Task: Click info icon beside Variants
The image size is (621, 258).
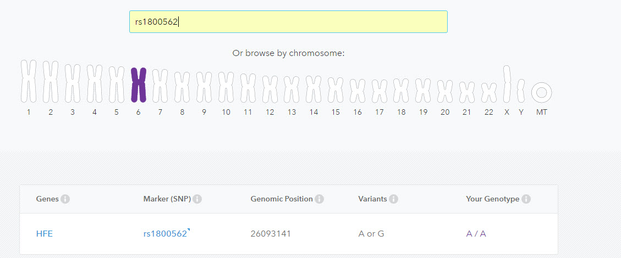Action: tap(393, 199)
